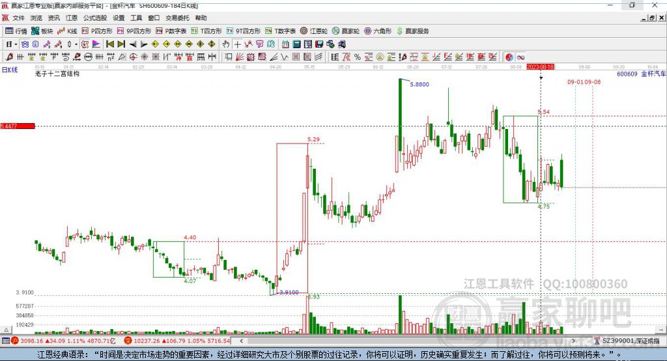Click the 板块 toolbar button

click(x=42, y=31)
